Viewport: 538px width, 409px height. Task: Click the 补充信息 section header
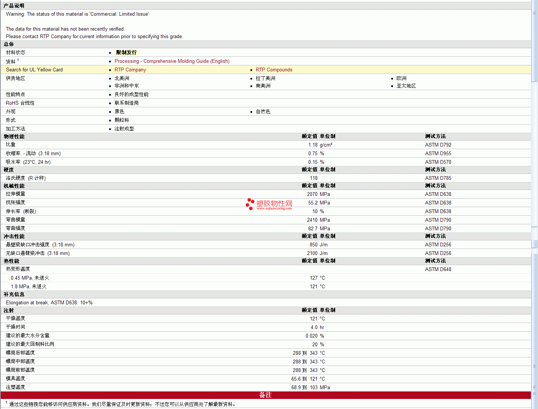pos(14,295)
